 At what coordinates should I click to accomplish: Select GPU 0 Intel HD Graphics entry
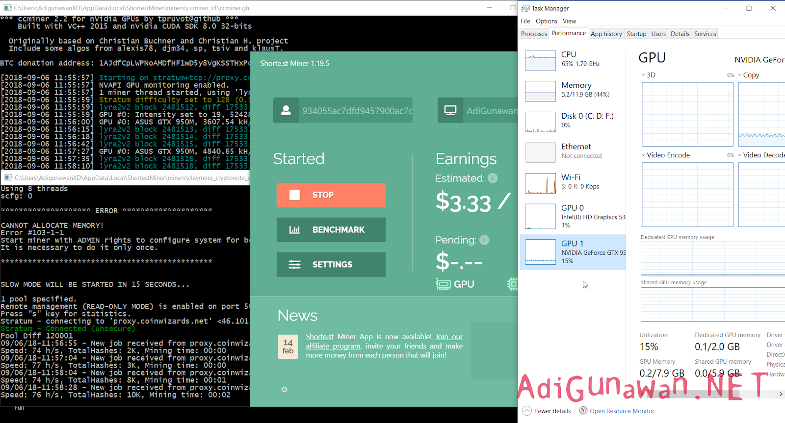coord(573,216)
